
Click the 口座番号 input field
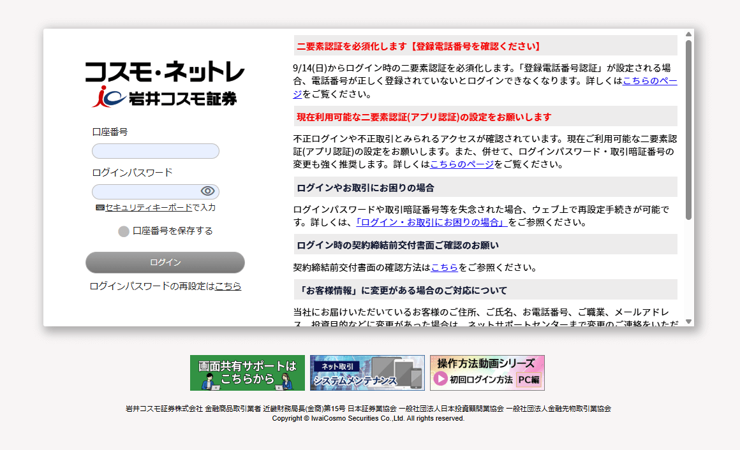click(x=155, y=151)
